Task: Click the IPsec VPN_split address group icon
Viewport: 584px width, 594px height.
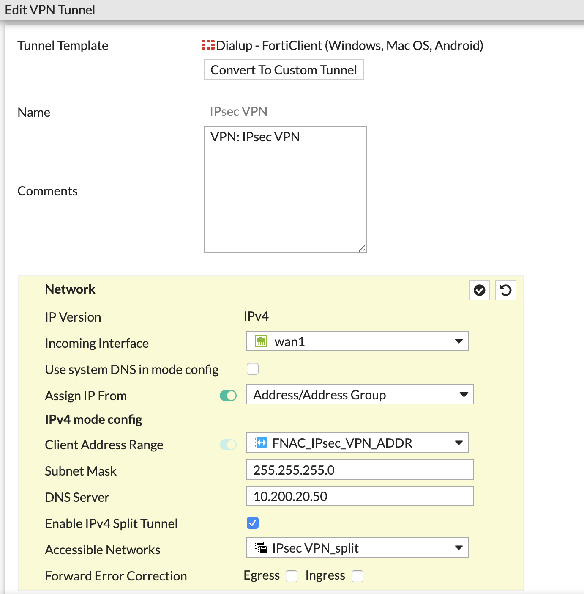Action: pyautogui.click(x=261, y=547)
